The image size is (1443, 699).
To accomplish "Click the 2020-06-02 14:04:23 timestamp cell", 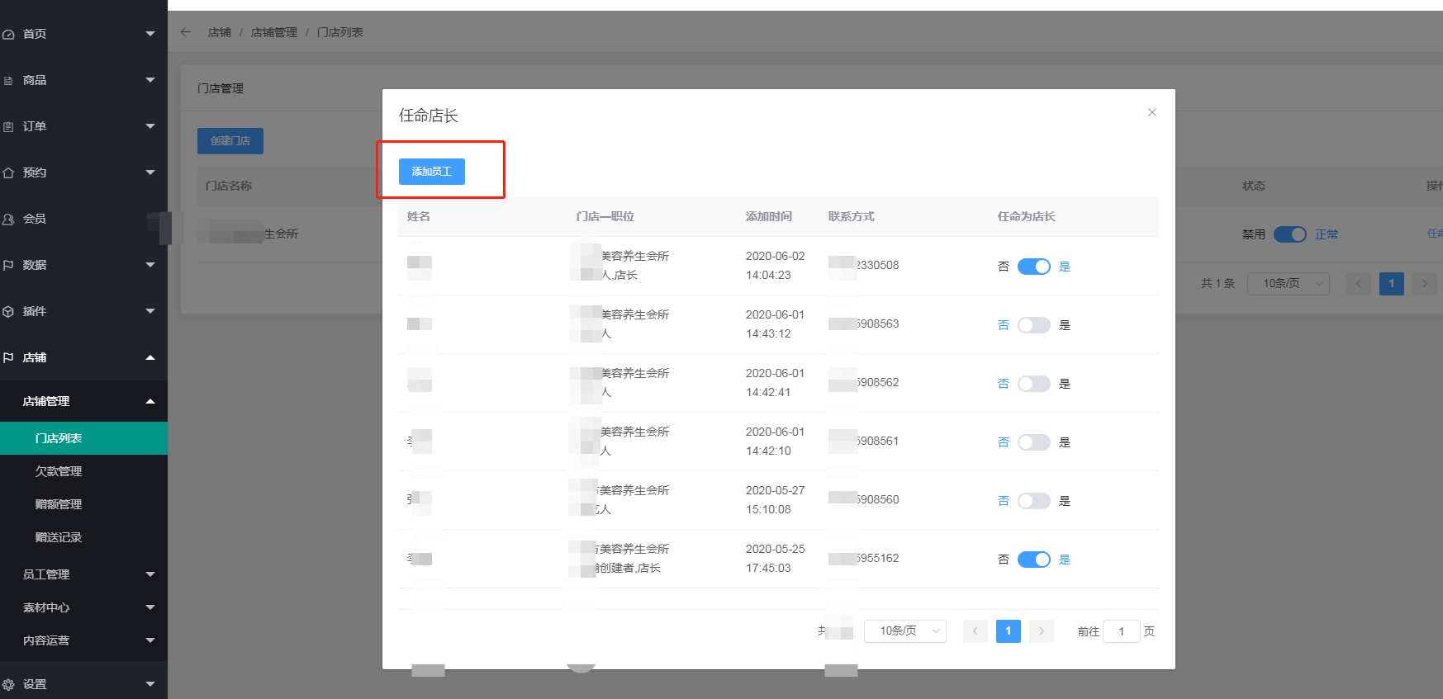I will [775, 266].
